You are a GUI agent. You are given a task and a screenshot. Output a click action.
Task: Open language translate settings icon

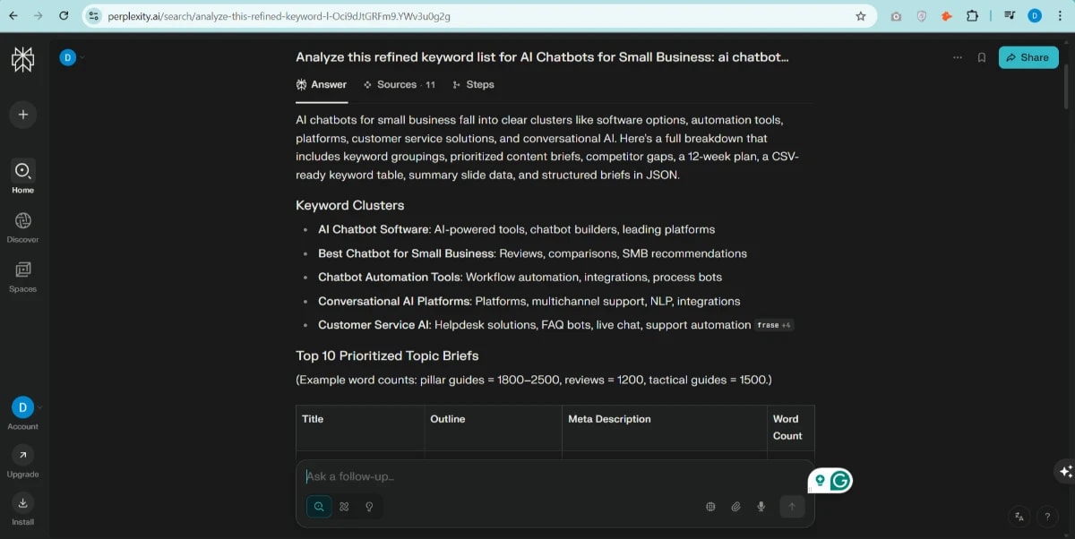1019,516
